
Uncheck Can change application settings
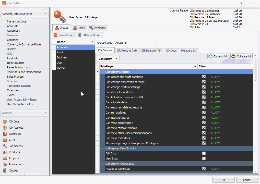(204, 82)
